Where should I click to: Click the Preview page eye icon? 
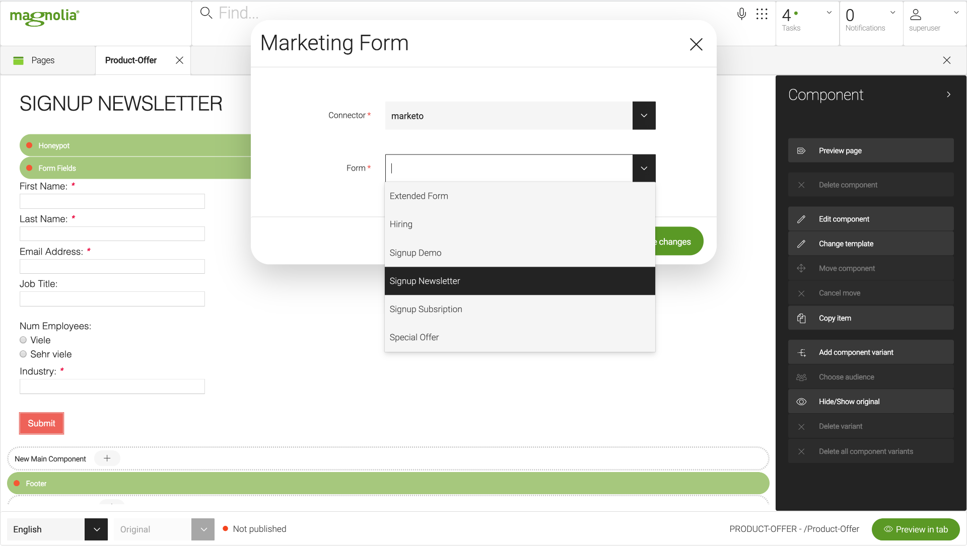click(x=801, y=150)
